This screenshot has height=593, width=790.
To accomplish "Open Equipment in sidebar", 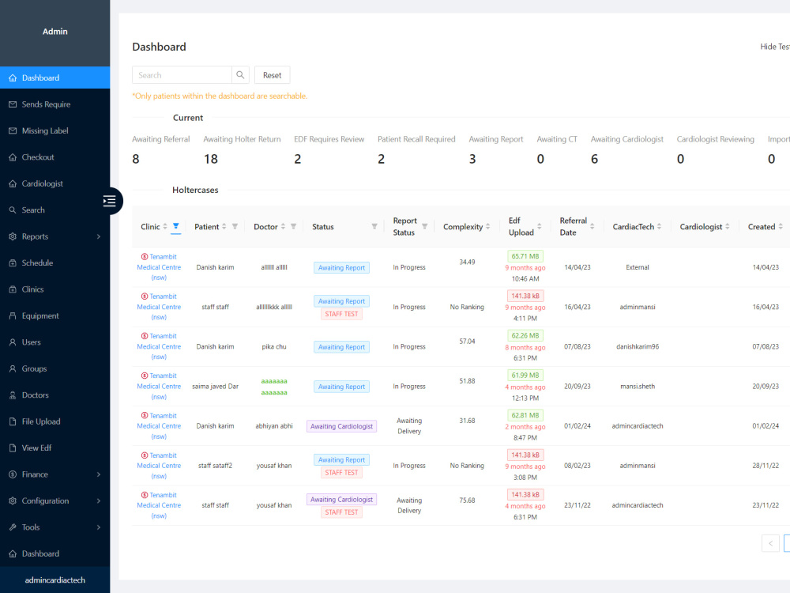I will point(55,315).
